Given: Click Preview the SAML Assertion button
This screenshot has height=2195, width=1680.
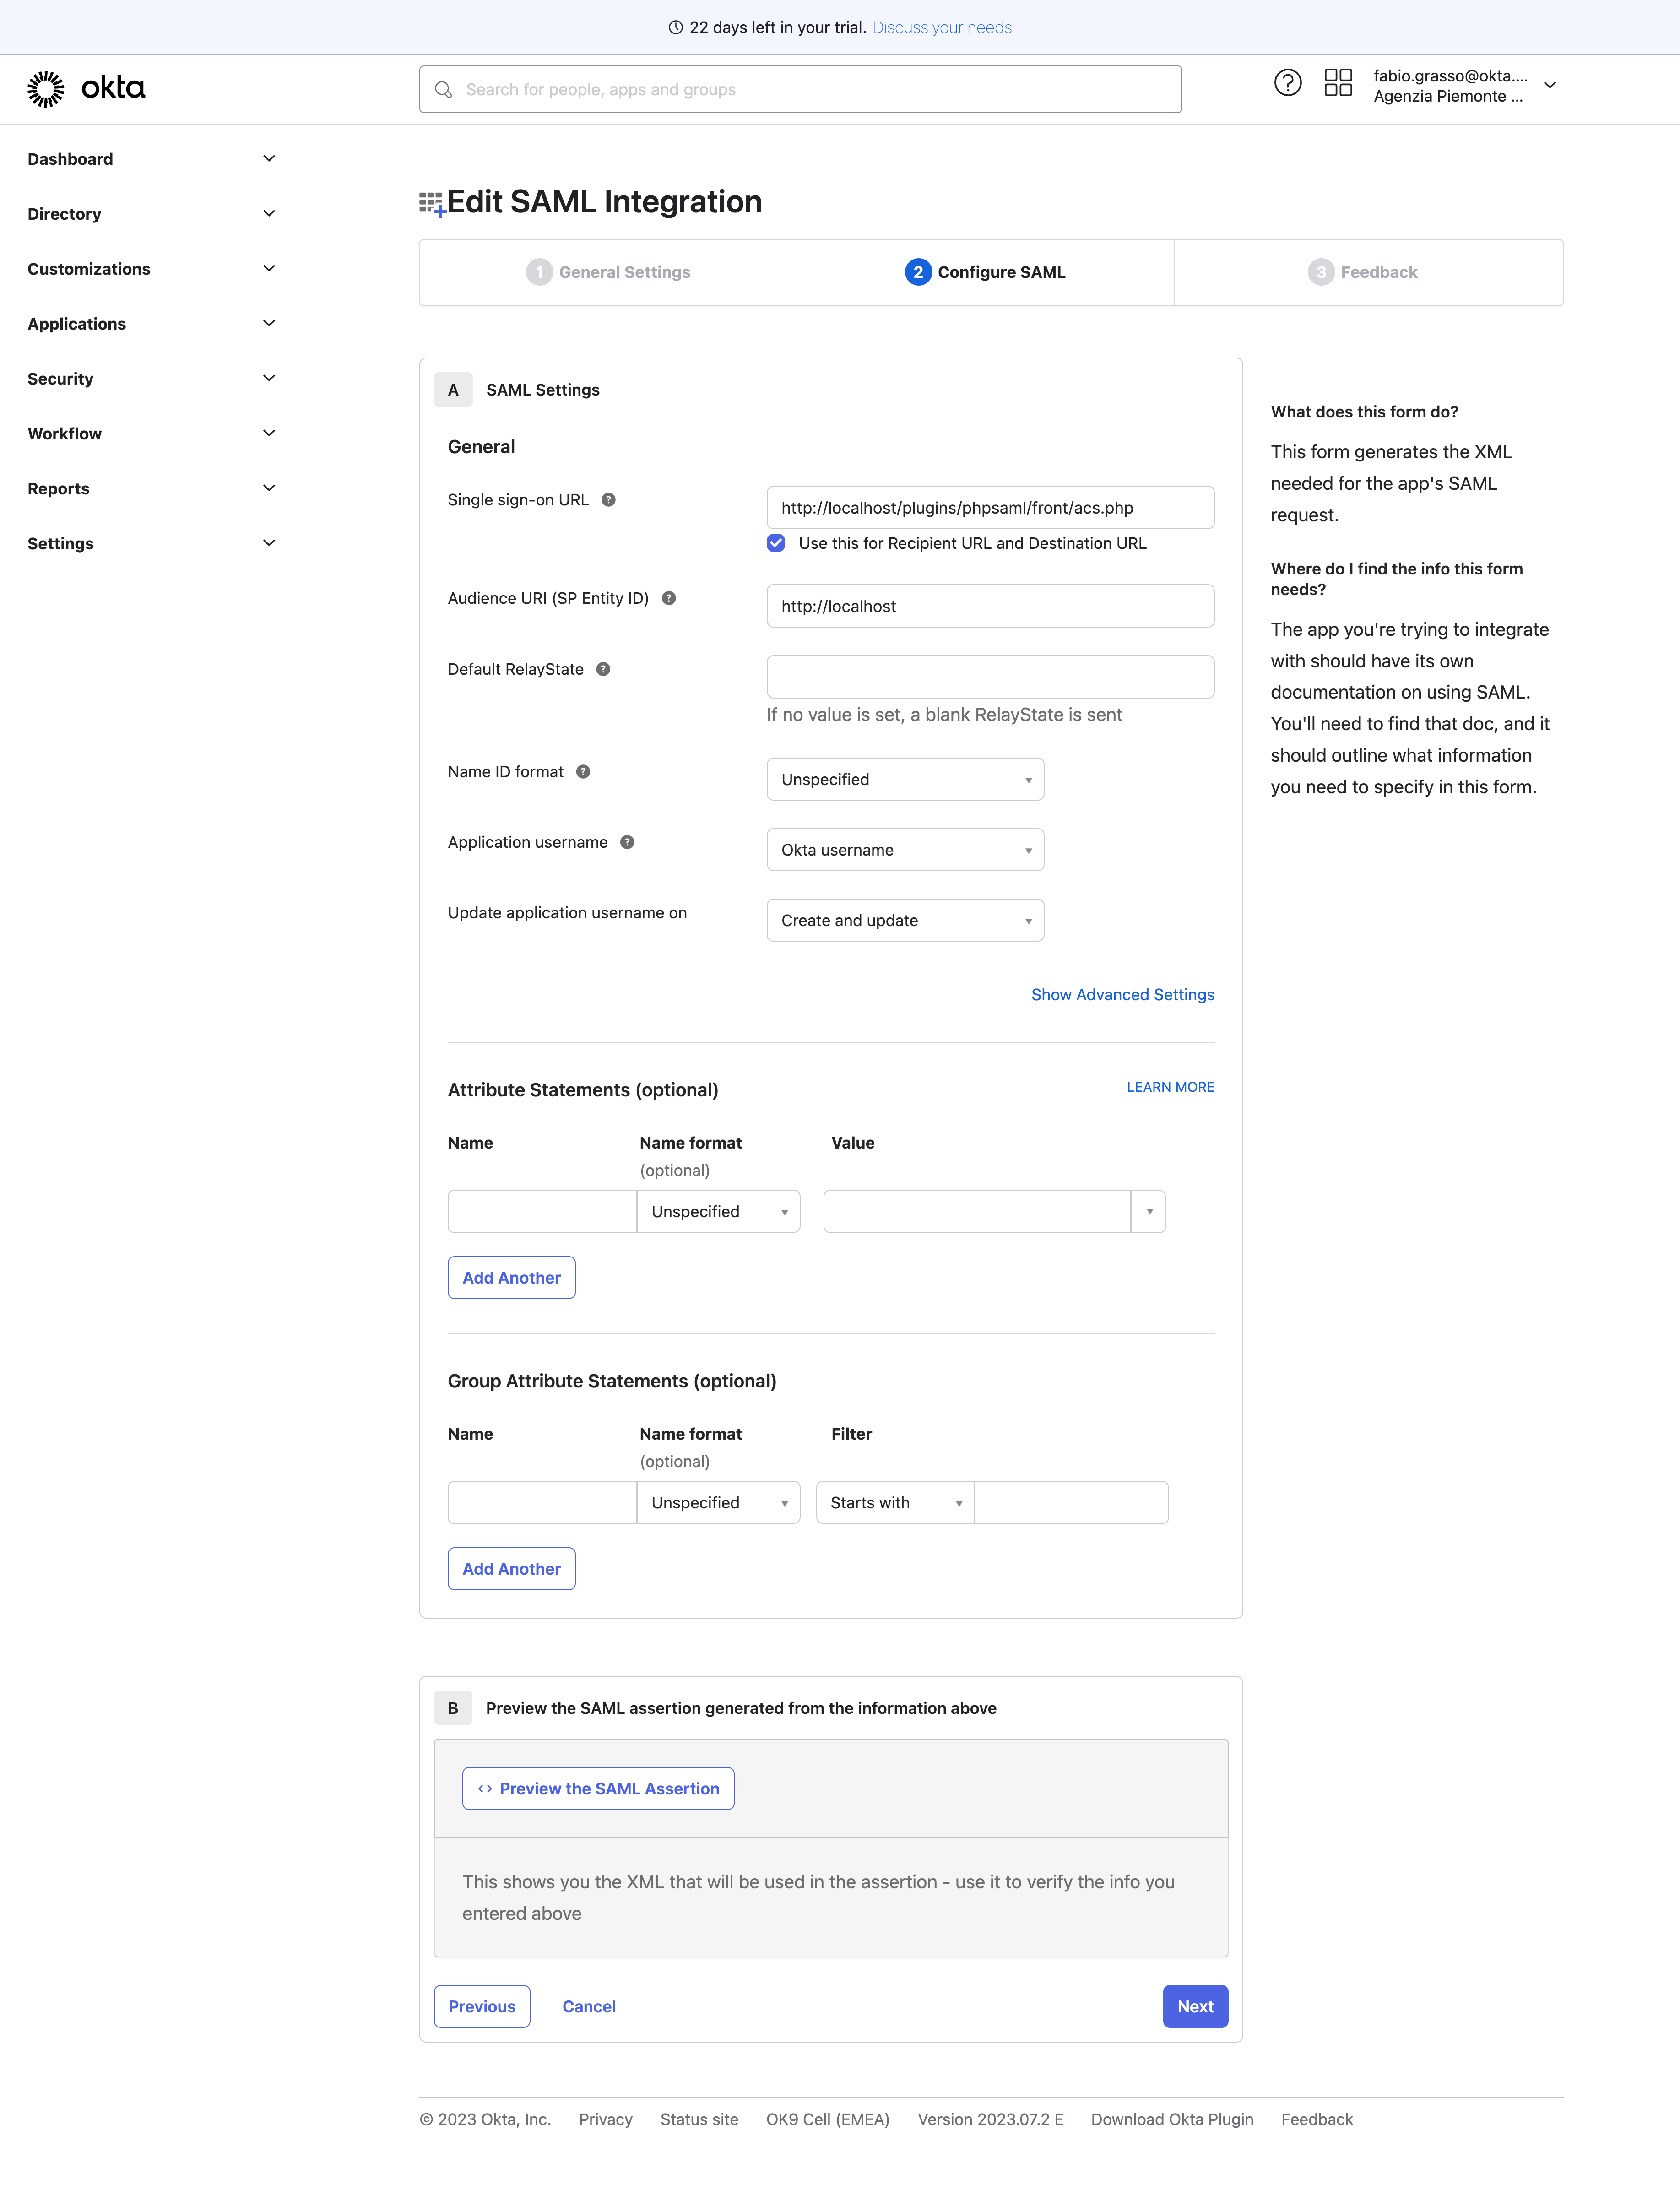Looking at the screenshot, I should coord(598,1788).
